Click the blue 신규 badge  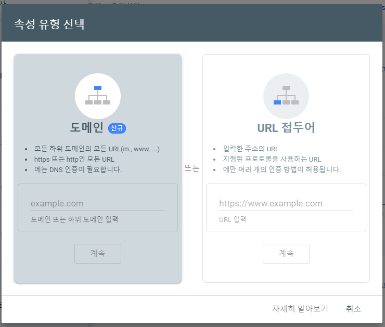117,128
